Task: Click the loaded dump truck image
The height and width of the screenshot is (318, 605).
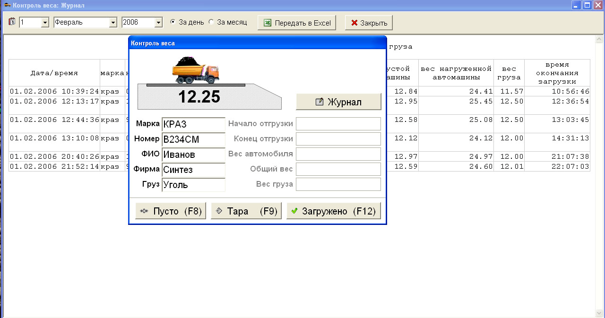Action: coord(195,70)
